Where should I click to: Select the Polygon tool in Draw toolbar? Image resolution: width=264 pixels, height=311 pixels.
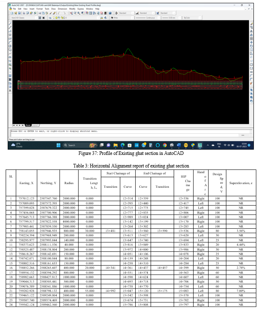click(10, 35)
